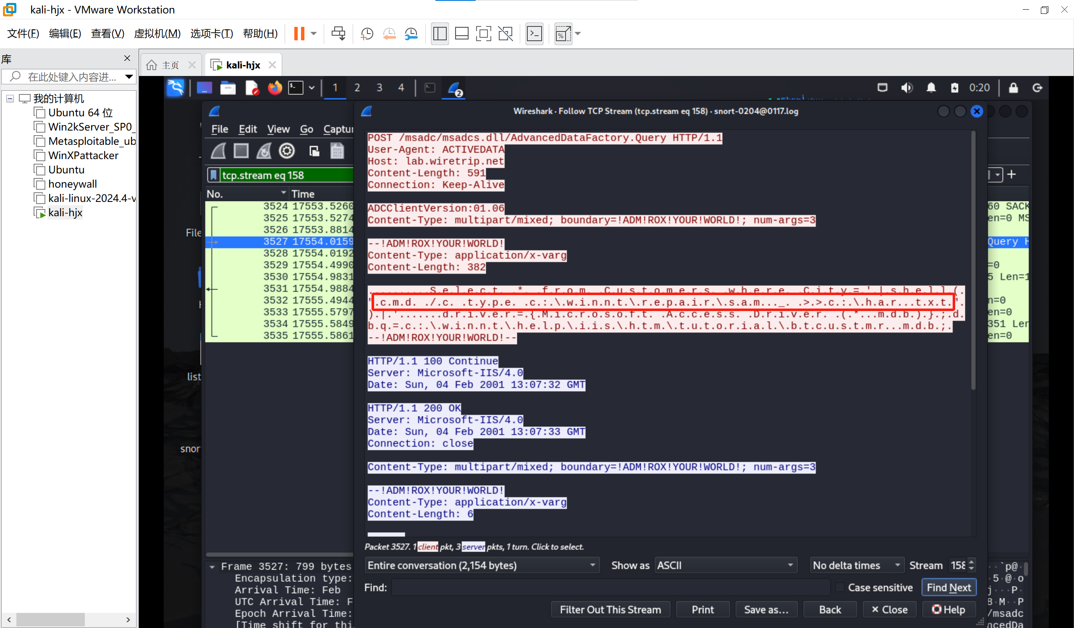1074x628 pixels.
Task: Open the pause button dropdown arrow
Action: click(314, 33)
